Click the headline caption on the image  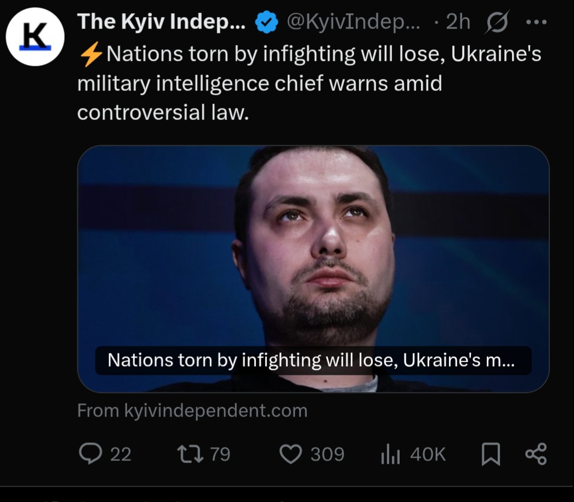point(313,360)
